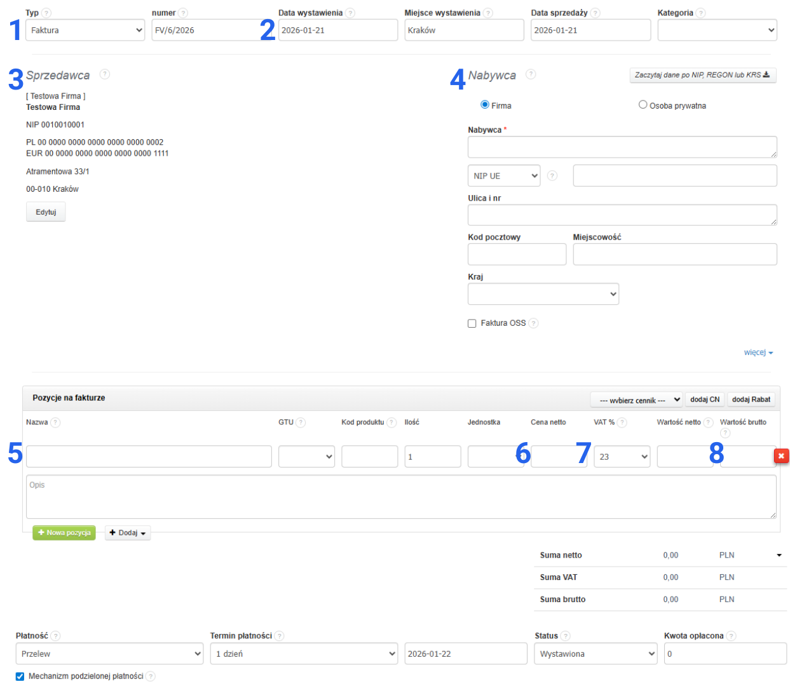This screenshot has height=686, width=790.
Task: Click help icon next to Data wystawienia
Action: pyautogui.click(x=350, y=13)
